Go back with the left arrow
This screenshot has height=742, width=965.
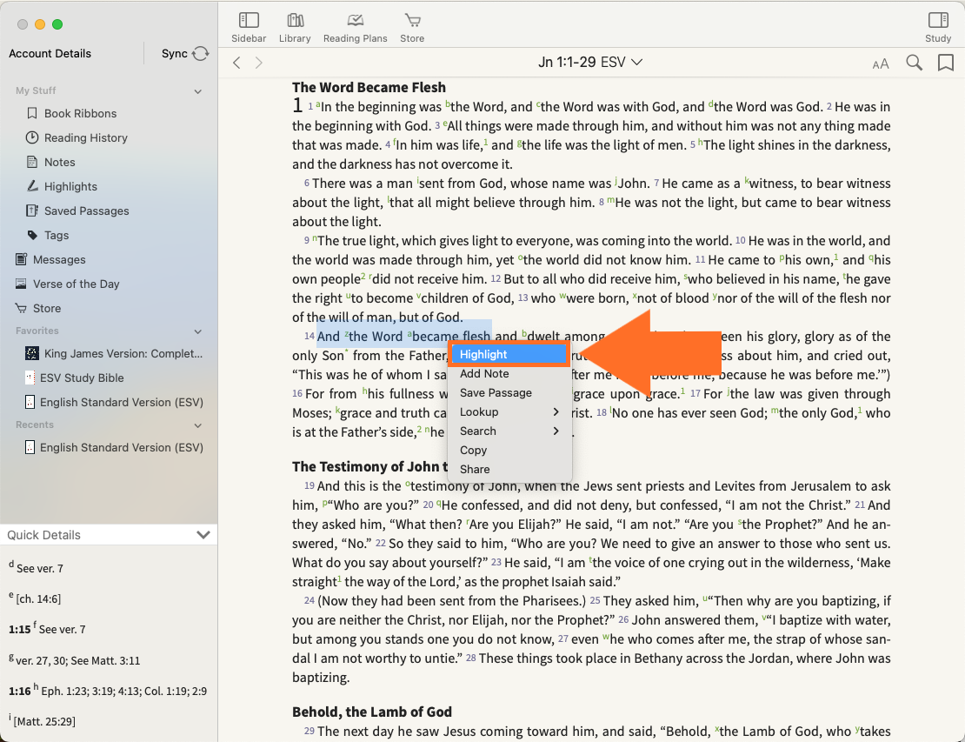[236, 63]
